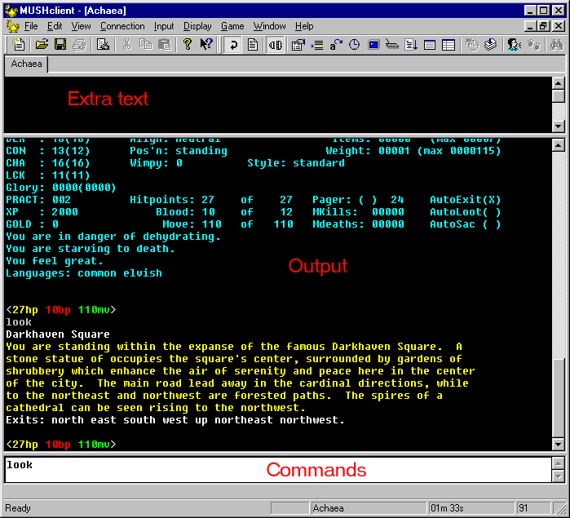
Task: Open the Game menu
Action: tap(232, 26)
